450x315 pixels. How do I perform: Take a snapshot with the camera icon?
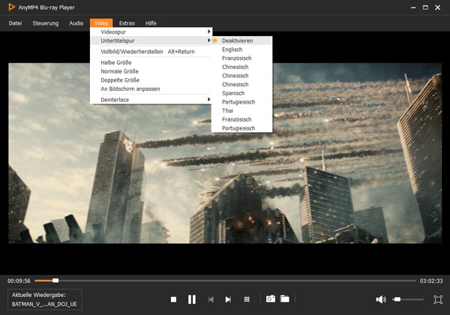click(271, 299)
